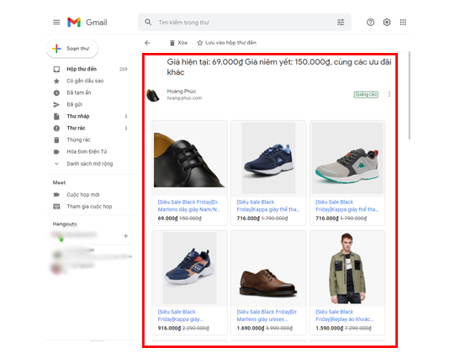The height and width of the screenshot is (353, 471).
Task: Click the star icon to save to inbox
Action: point(200,43)
